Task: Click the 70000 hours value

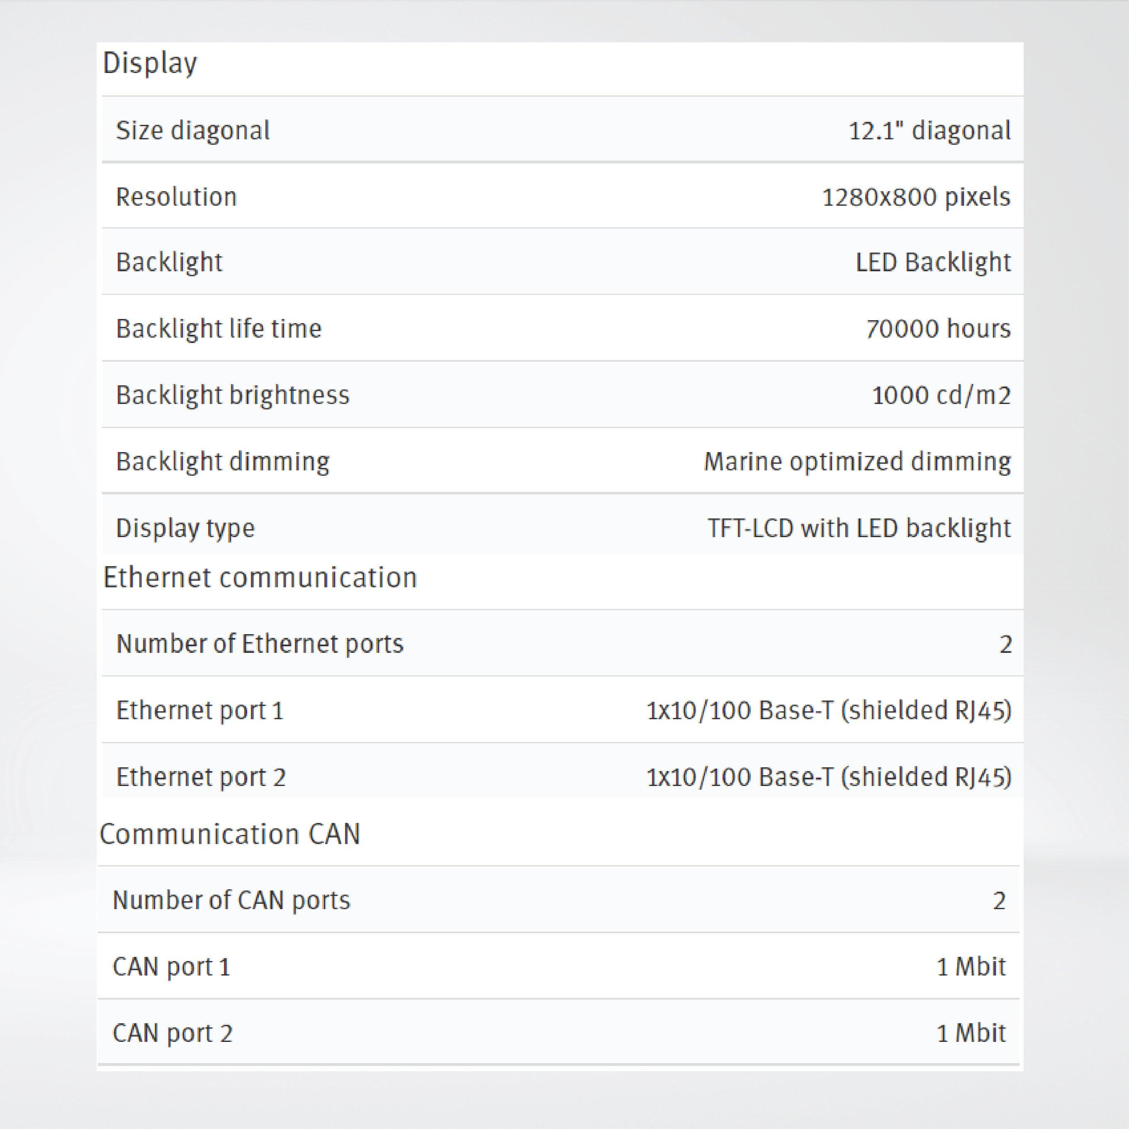Action: (x=938, y=328)
